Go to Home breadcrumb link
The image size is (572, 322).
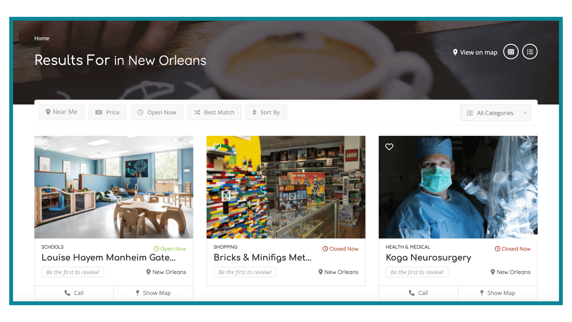click(x=42, y=38)
